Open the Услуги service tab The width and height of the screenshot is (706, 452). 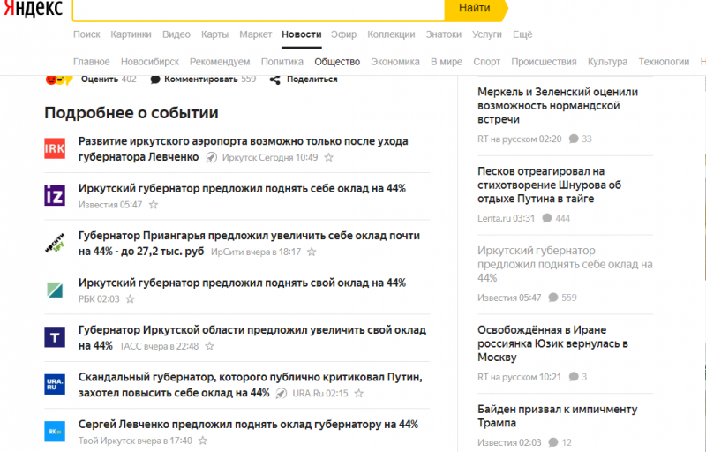coord(487,34)
